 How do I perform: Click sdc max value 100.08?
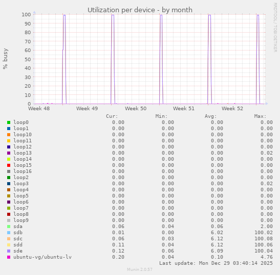(264, 239)
